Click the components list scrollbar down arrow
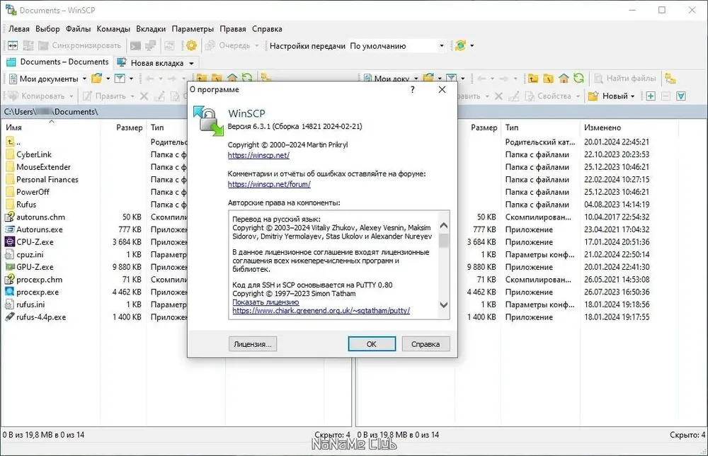Screen dimensions: 708x456 (x=444, y=304)
